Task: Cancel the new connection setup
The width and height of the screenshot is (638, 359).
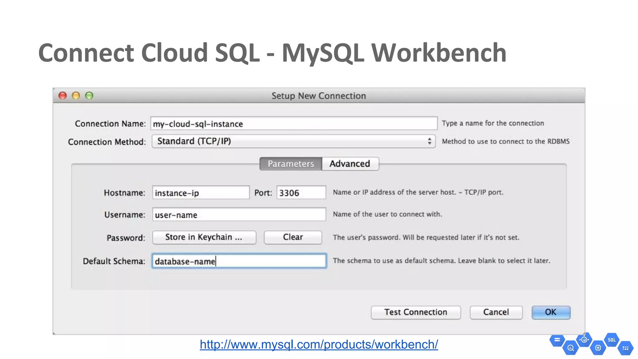Action: (x=496, y=312)
